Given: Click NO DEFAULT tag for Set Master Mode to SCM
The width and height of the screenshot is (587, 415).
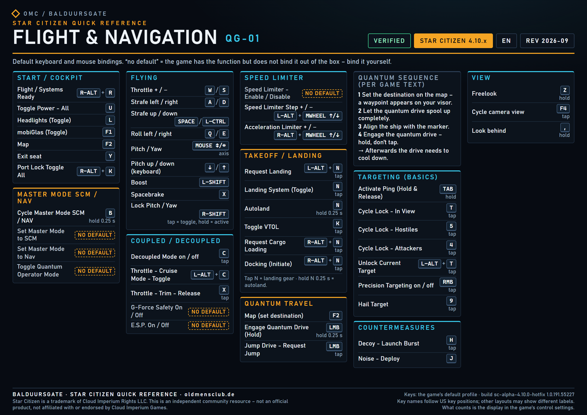Looking at the screenshot, I should [x=95, y=235].
